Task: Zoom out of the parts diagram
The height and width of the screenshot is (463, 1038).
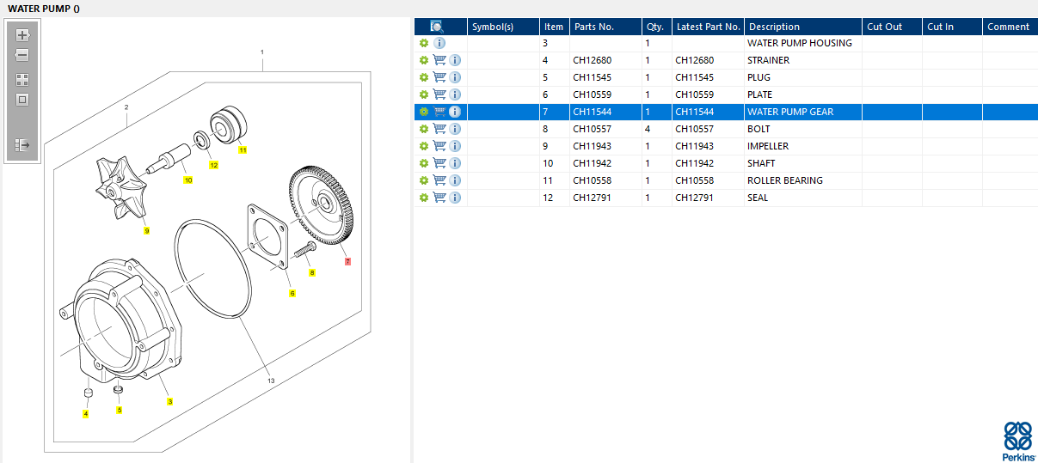Action: point(22,55)
